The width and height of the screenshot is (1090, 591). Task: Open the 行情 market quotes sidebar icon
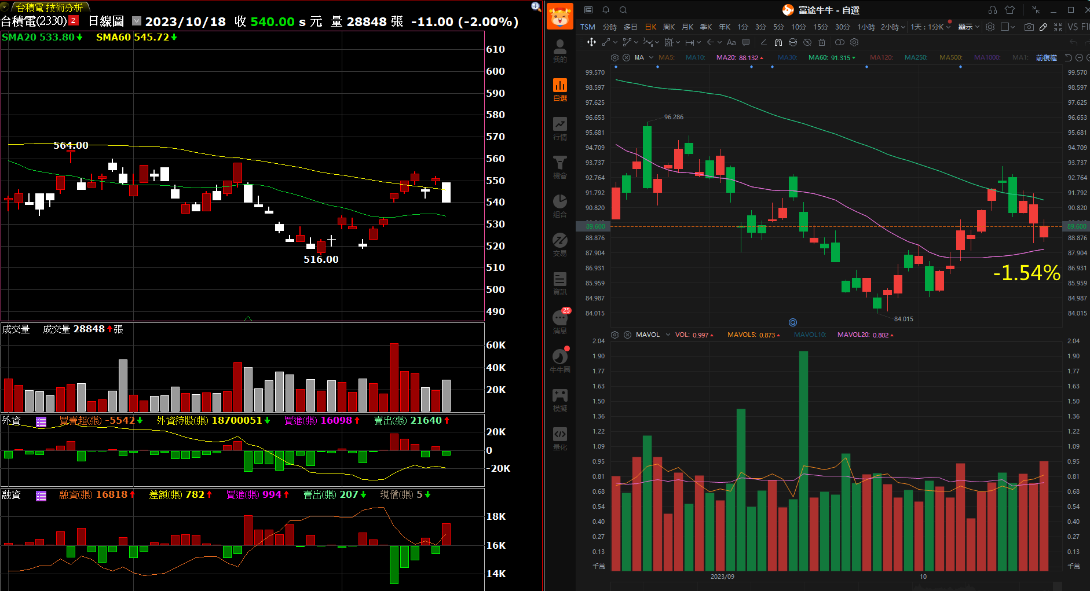560,129
